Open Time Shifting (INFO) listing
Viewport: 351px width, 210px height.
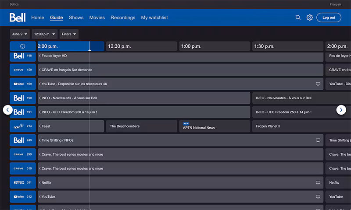pyautogui.click(x=180, y=140)
